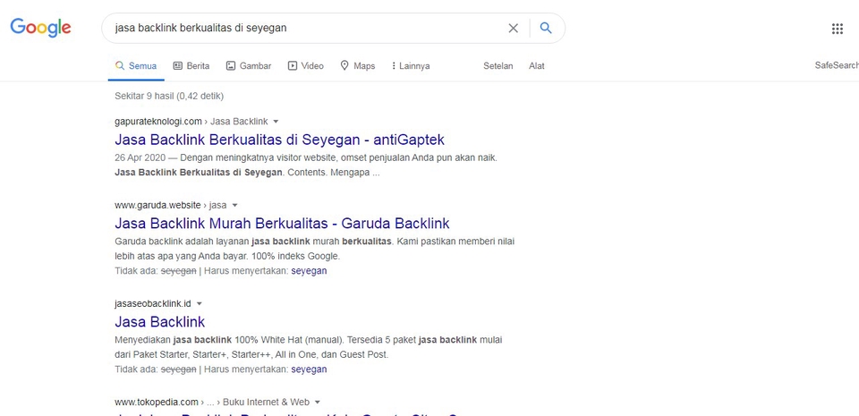The height and width of the screenshot is (416, 859).
Task: Open result Jasa Backlink Murah Berkualitas - Garuda Backlink
Action: 282,224
